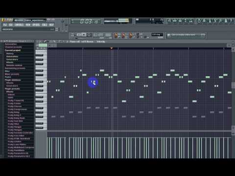
Task: Open the piano roll options menu icon
Action: tap(37, 42)
